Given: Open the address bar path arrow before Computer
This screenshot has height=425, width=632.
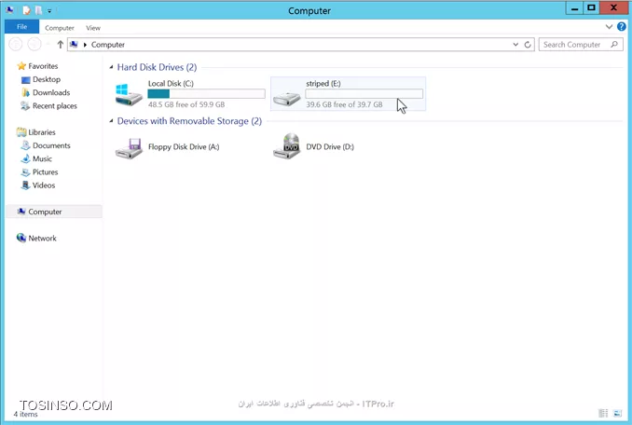Looking at the screenshot, I should pos(85,45).
